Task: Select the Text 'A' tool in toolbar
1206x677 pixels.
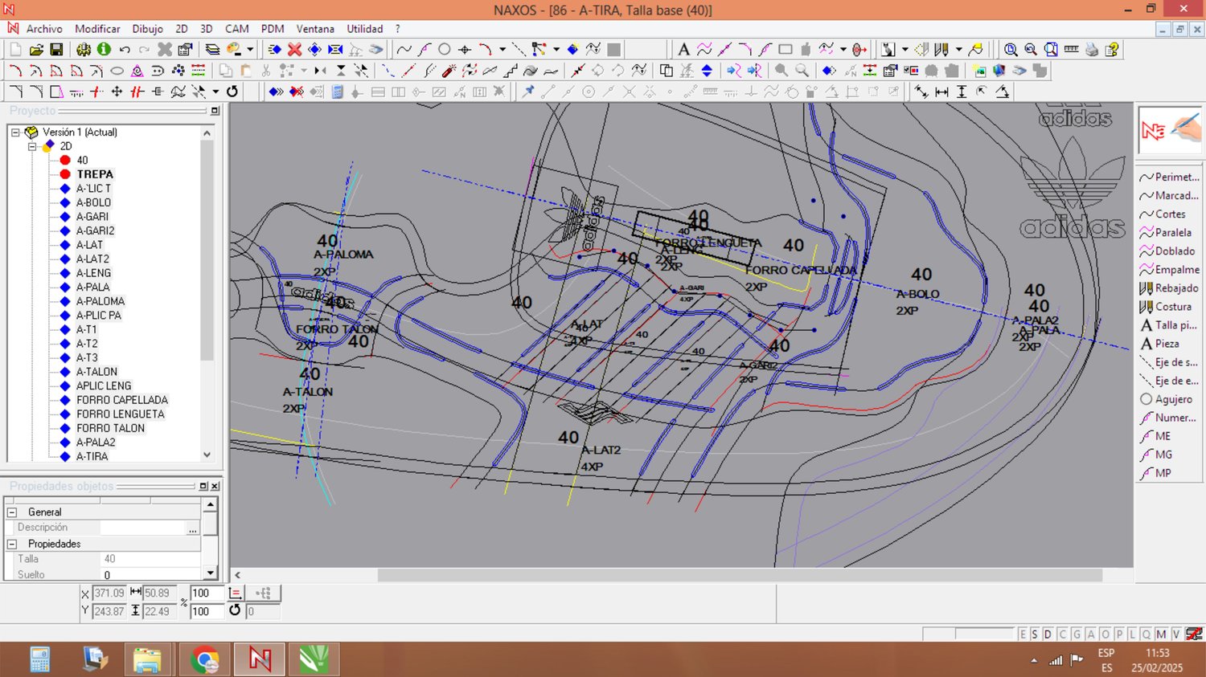Action: click(x=683, y=50)
